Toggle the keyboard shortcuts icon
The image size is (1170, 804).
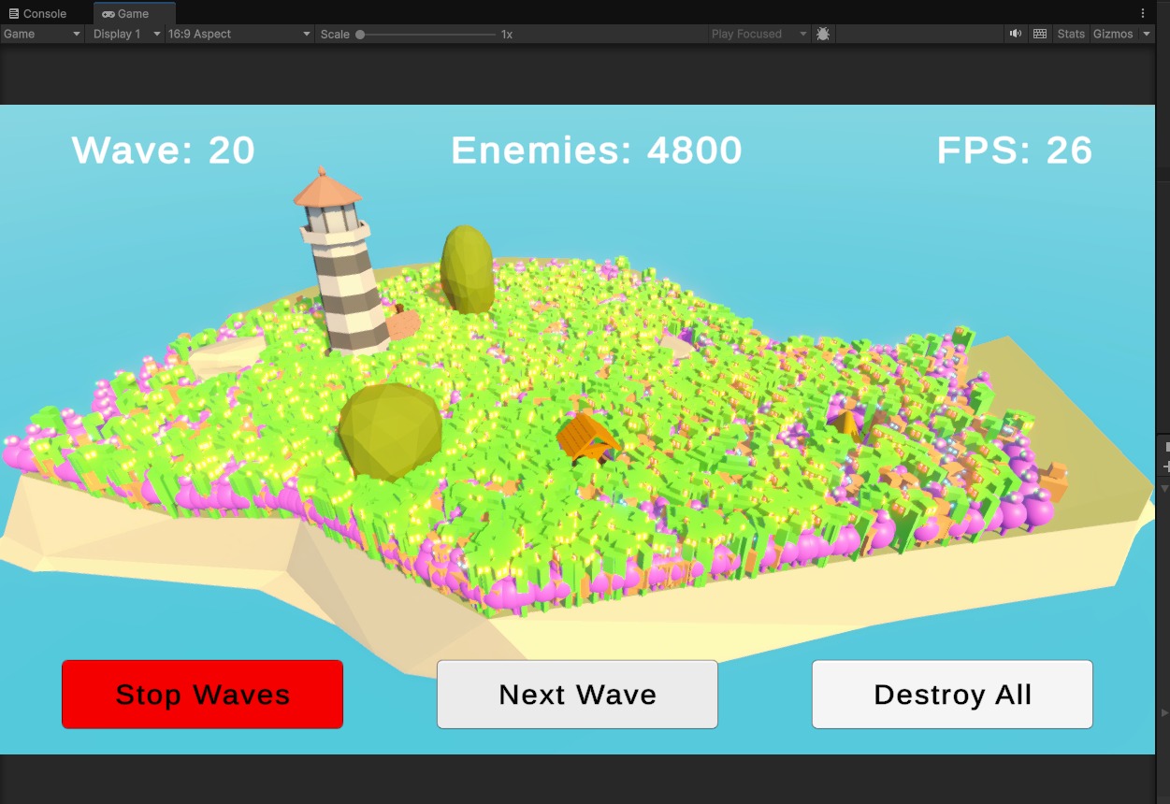pos(1040,34)
